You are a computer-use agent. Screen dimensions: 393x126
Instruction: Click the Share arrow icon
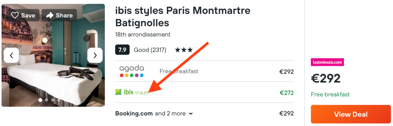click(x=50, y=15)
